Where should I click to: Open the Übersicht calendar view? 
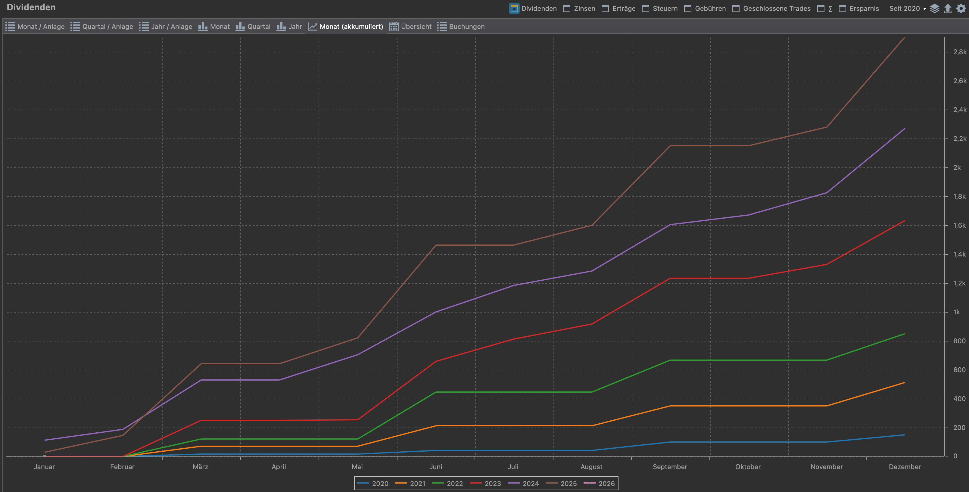click(410, 26)
